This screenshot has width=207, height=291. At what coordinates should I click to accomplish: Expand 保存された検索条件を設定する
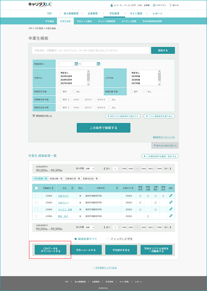coord(123,116)
